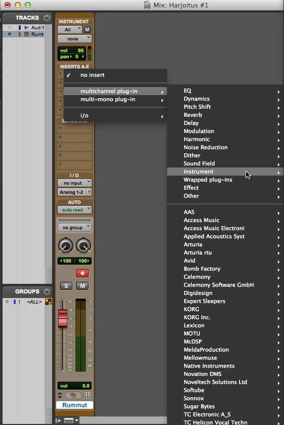Viewport: 284px width, 425px height.
Task: Click the Mix window title document icon
Action: (147, 5)
